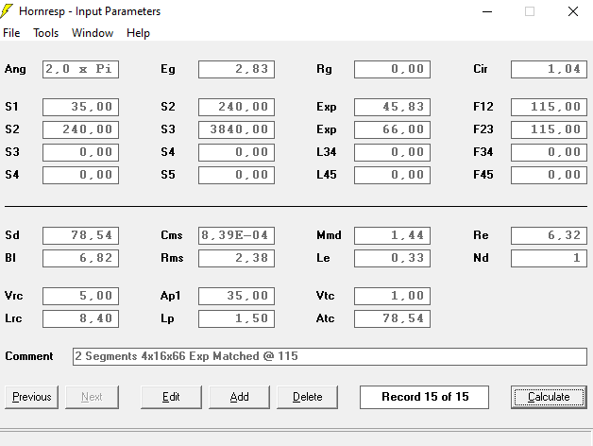593x446 pixels.
Task: Click the Comment text field
Action: [x=330, y=356]
